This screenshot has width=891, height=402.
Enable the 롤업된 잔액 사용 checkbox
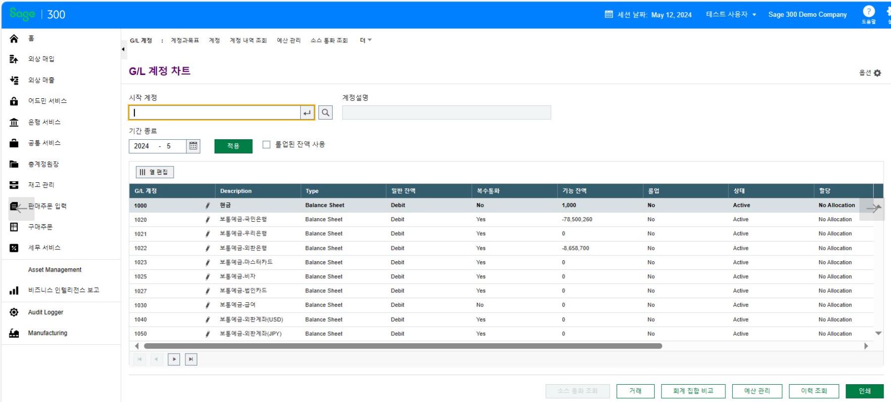click(267, 145)
